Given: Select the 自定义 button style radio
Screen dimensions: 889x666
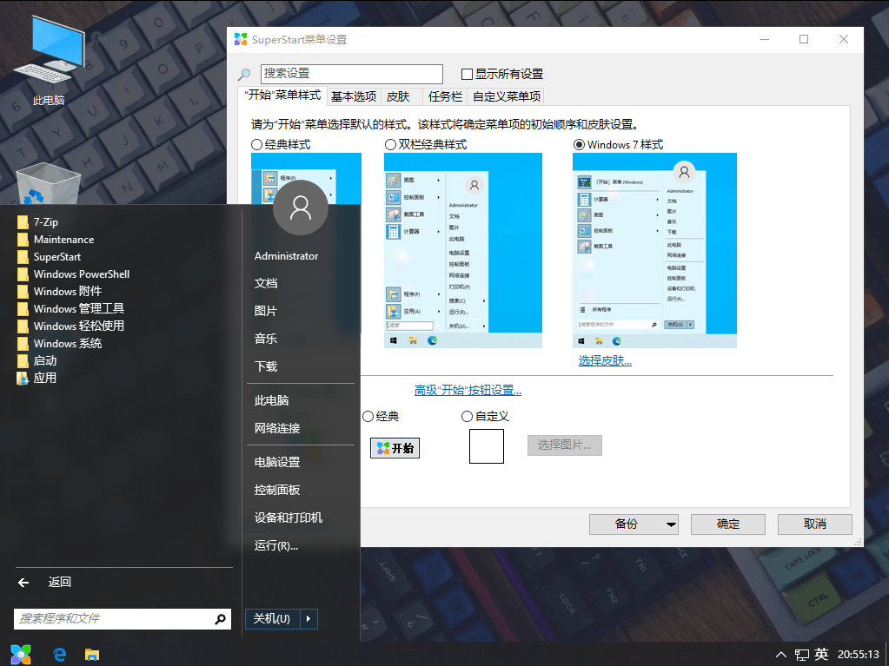Looking at the screenshot, I should 468,417.
